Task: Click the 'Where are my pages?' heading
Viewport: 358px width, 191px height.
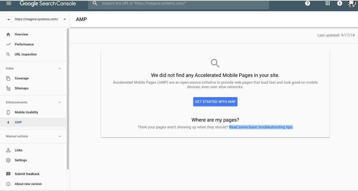Action: (215, 120)
